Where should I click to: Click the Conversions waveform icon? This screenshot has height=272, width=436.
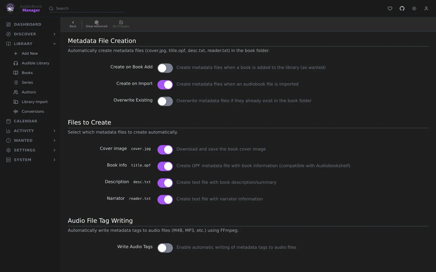coord(16,112)
